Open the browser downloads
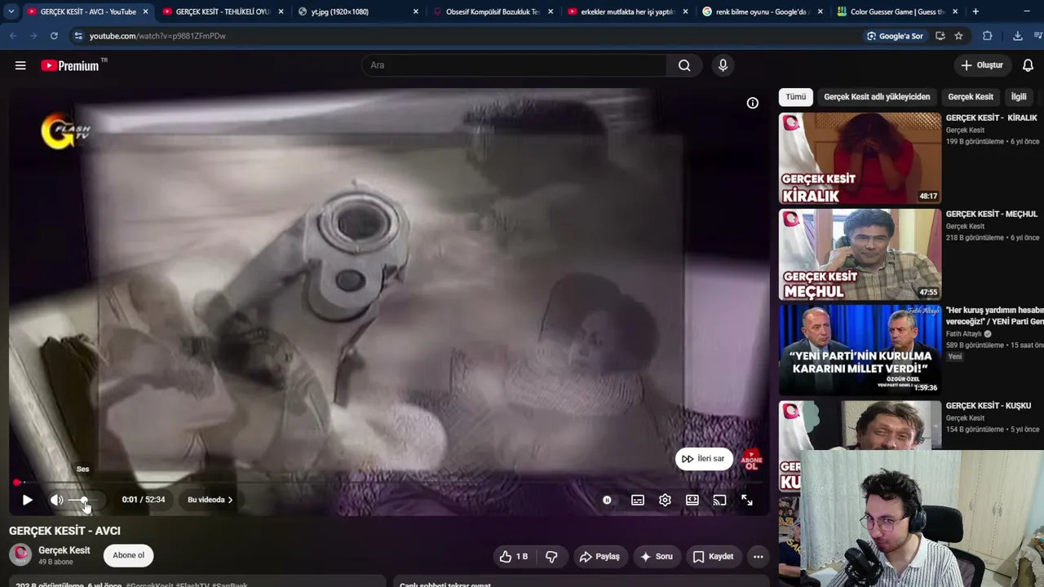Image resolution: width=1044 pixels, height=587 pixels. click(1017, 36)
